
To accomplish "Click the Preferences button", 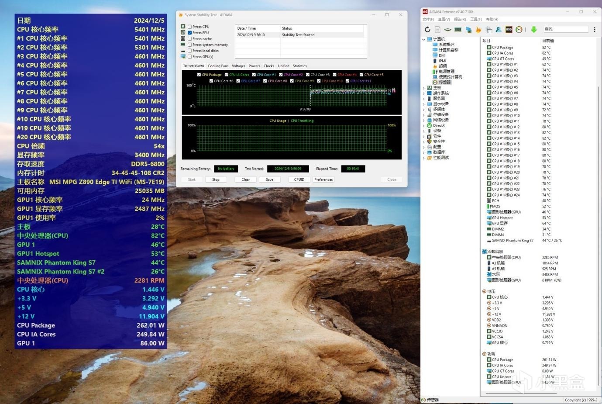I will click(x=323, y=180).
